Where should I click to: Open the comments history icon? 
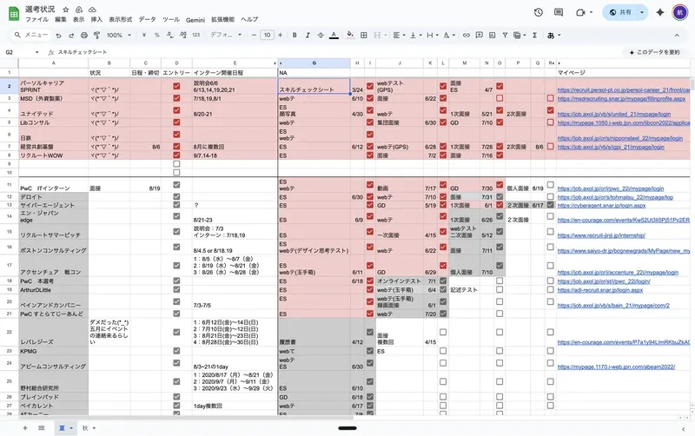coord(559,12)
